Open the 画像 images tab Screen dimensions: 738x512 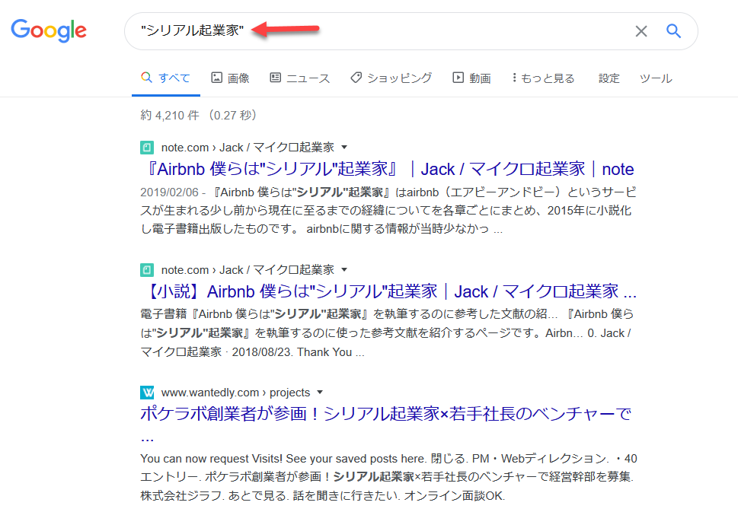coord(230,78)
